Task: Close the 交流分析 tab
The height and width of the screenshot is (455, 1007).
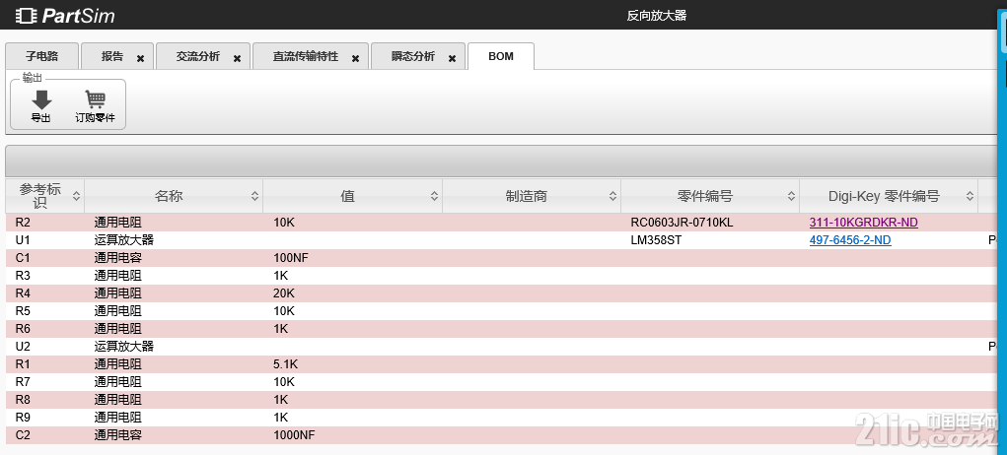Action: point(237,58)
